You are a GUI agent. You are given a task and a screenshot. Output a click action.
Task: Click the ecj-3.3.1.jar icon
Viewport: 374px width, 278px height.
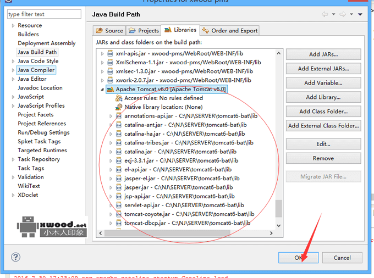[119, 160]
